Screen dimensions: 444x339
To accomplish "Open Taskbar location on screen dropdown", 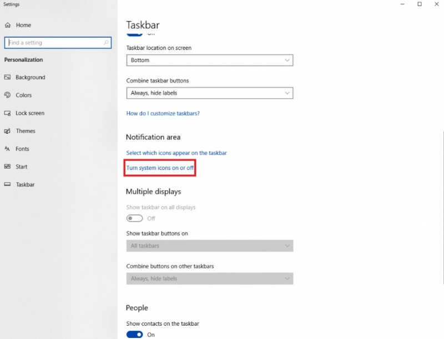I will (210, 60).
